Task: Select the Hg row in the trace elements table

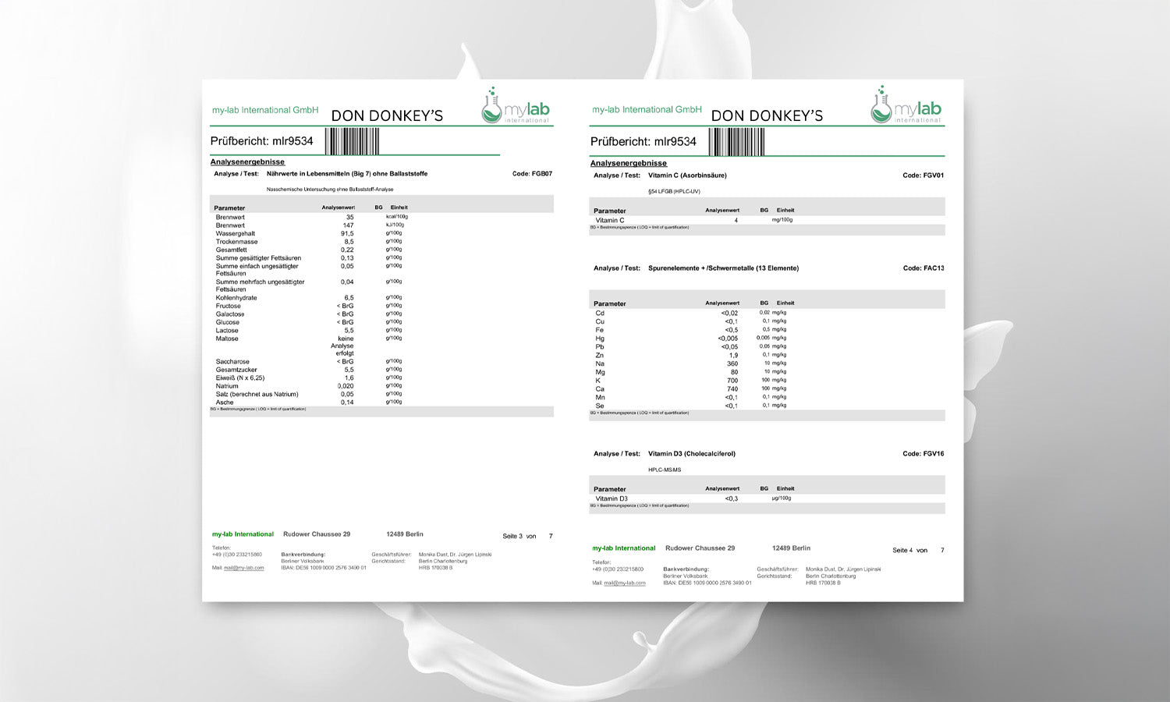Action: click(x=600, y=339)
